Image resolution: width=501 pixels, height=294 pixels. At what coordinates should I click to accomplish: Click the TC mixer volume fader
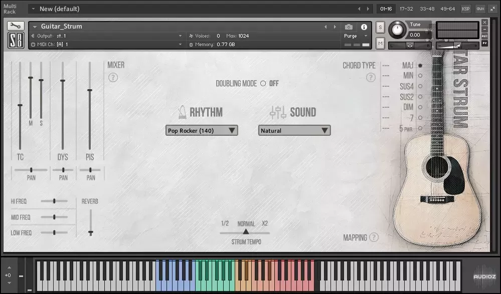pyautogui.click(x=20, y=105)
